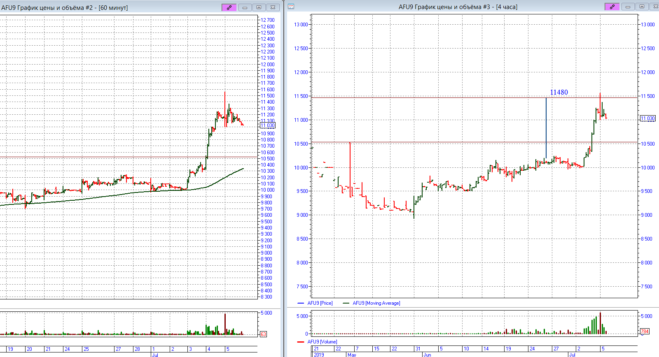Click the 11 030 price tag in 60-minute chart
659x357 pixels.
point(268,125)
